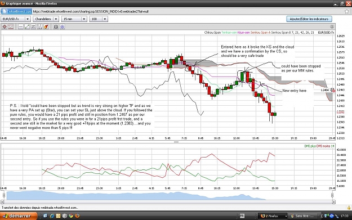
Task: Open the 100 bars count dropdown
Action: (x=99, y=19)
